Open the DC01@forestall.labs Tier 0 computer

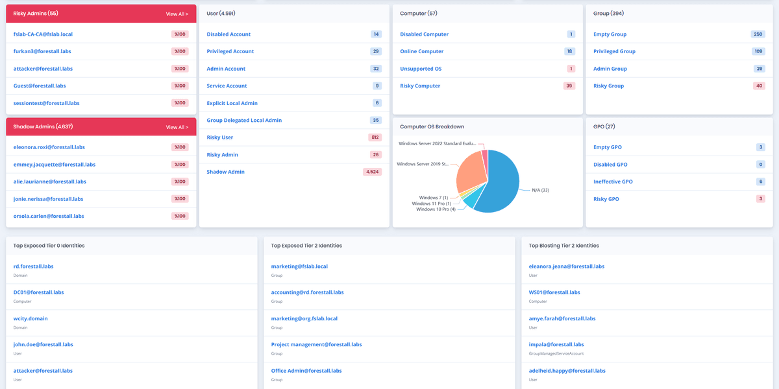(38, 292)
